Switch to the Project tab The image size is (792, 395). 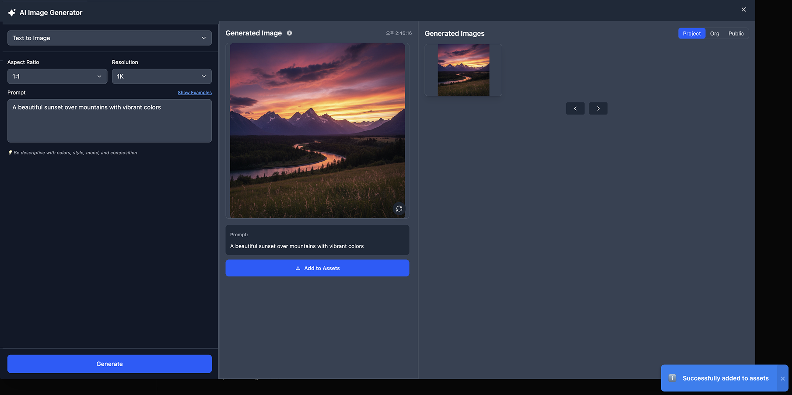(x=691, y=34)
